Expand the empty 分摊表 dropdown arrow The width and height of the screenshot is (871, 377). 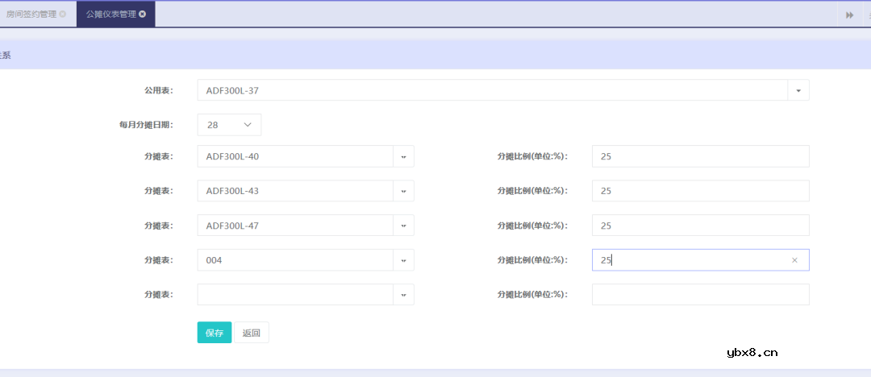(x=404, y=295)
